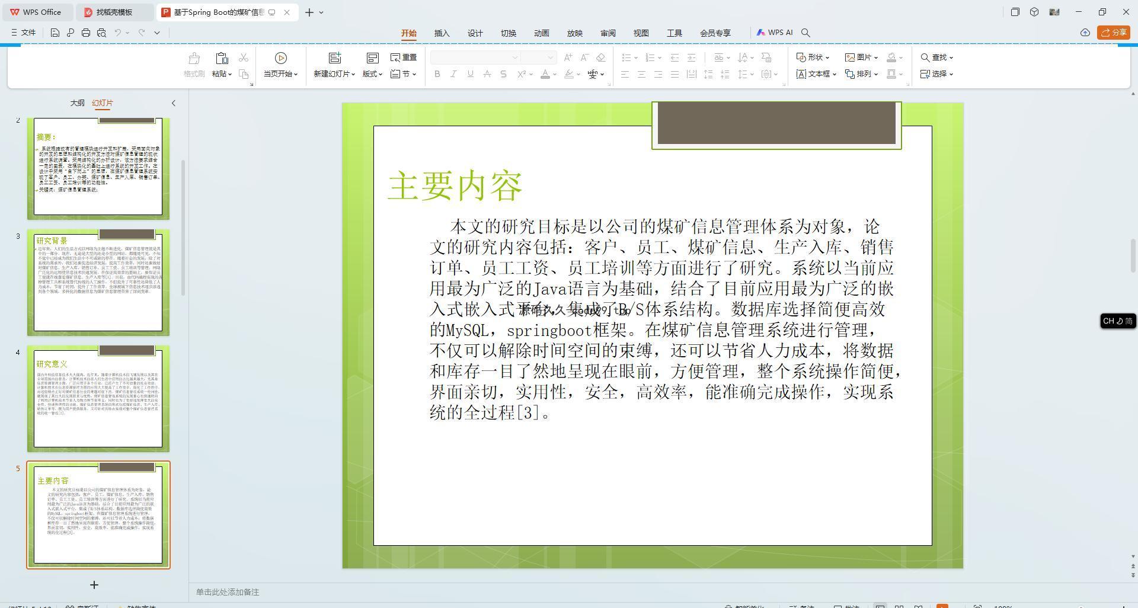Click the Decrease Indent icon
Viewport: 1138px width, 608px height.
(x=675, y=57)
